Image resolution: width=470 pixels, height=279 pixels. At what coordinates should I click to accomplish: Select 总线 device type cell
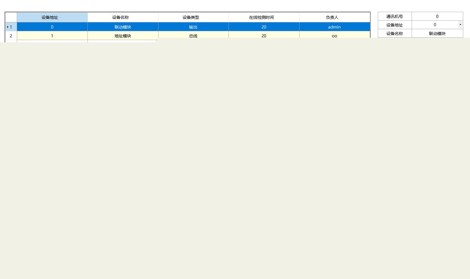point(193,35)
